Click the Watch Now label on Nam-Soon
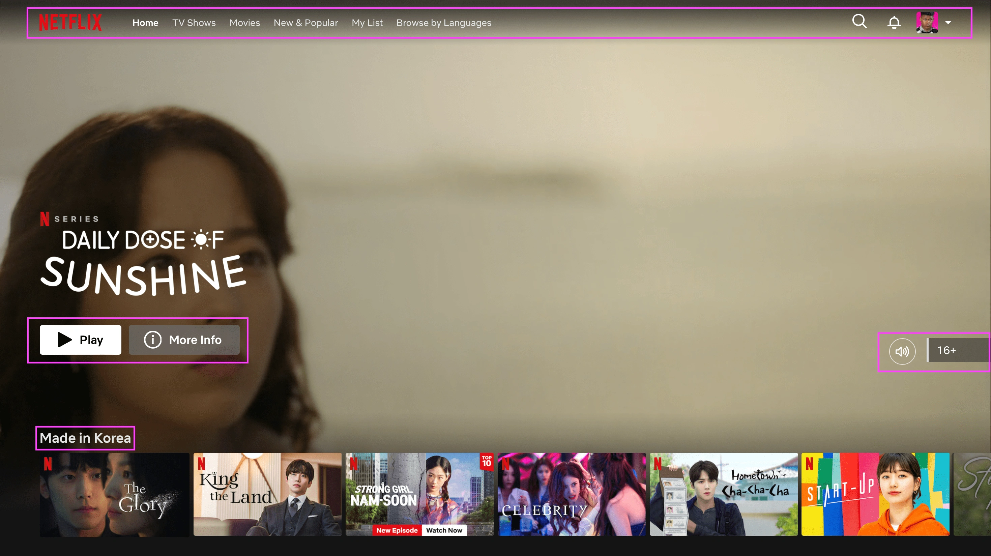 coord(444,530)
